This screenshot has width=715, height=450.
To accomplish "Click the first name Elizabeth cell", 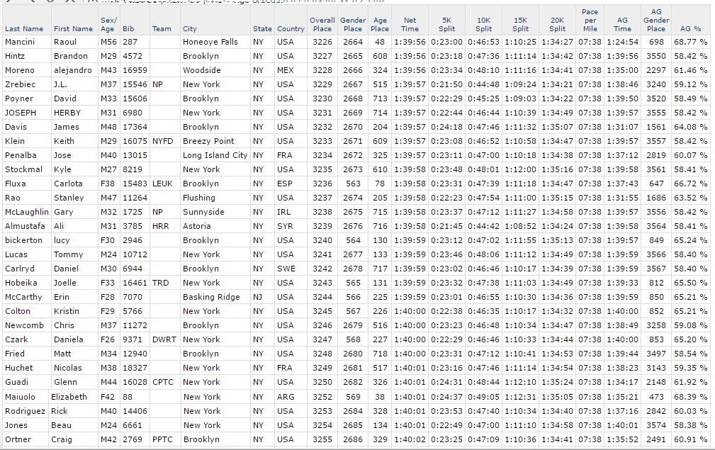I will click(69, 397).
